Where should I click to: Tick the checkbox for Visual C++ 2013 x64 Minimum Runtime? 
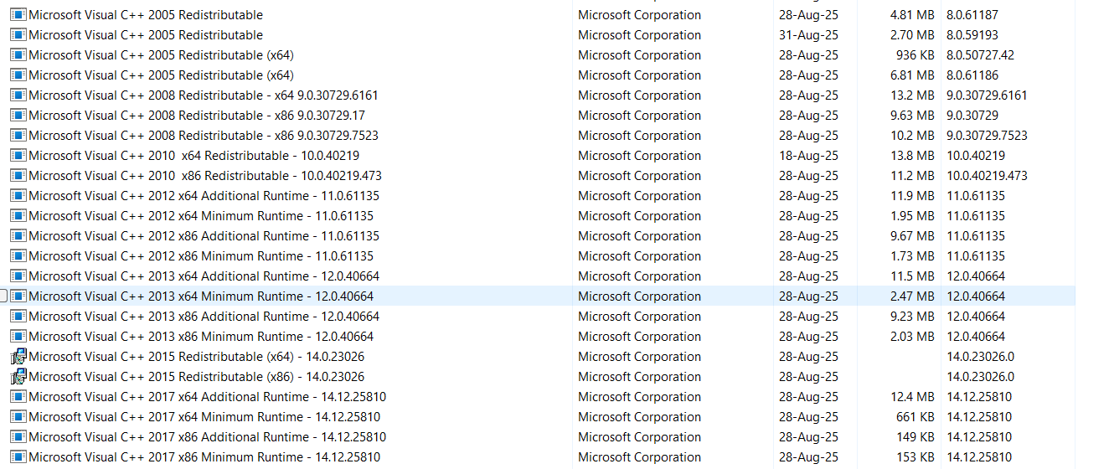pos(3,296)
